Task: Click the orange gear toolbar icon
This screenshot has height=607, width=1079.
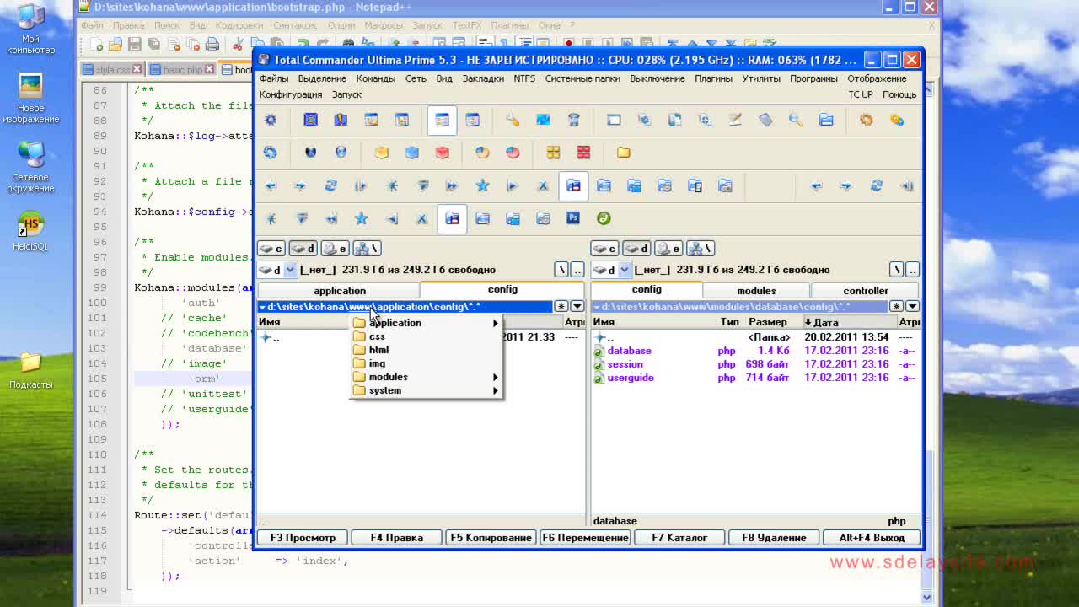Action: [867, 121]
